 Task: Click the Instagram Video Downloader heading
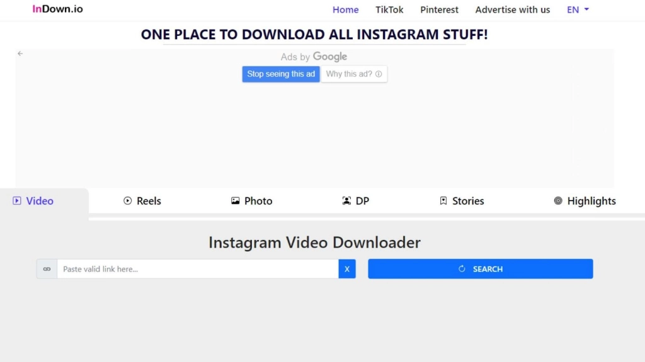[315, 243]
